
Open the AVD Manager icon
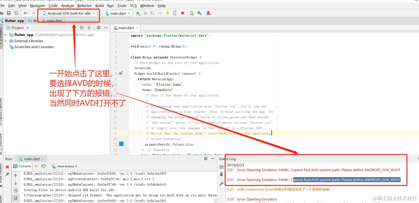[x=192, y=13]
